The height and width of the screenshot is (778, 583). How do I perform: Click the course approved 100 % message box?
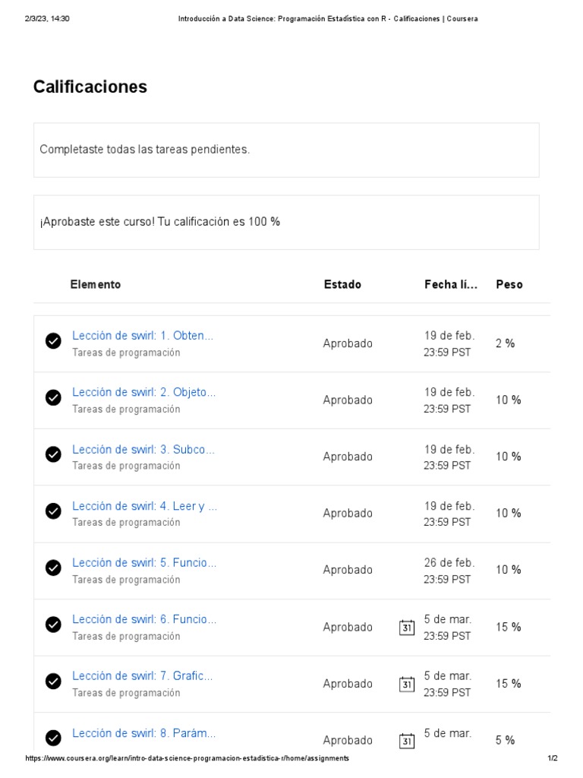[x=286, y=222]
